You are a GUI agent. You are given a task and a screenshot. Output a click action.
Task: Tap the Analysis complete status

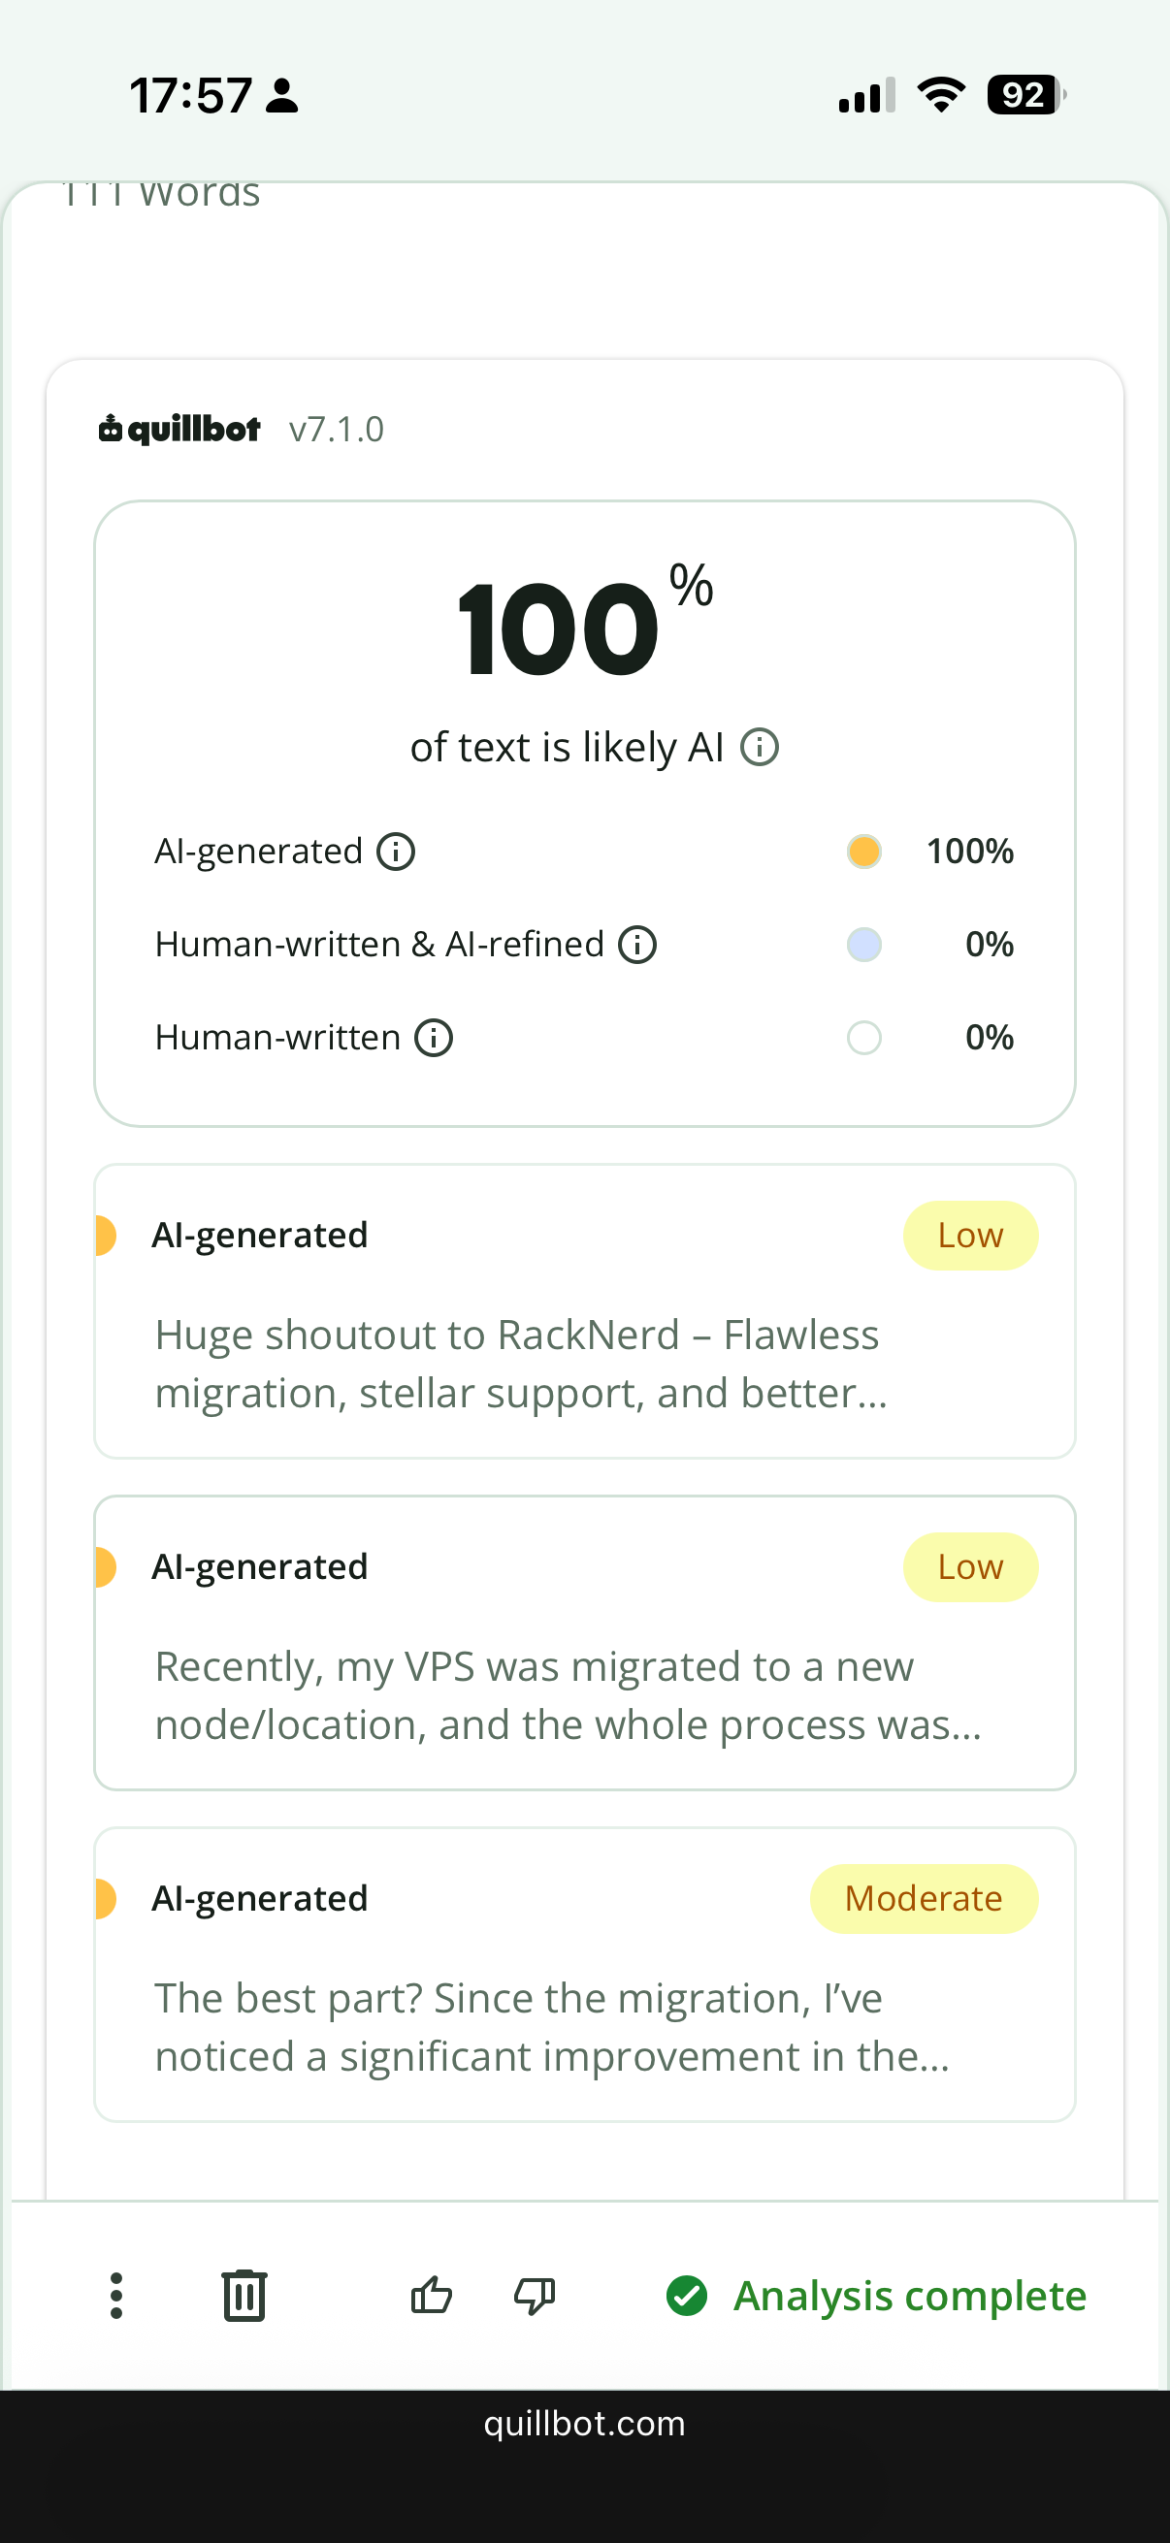[x=876, y=2296]
